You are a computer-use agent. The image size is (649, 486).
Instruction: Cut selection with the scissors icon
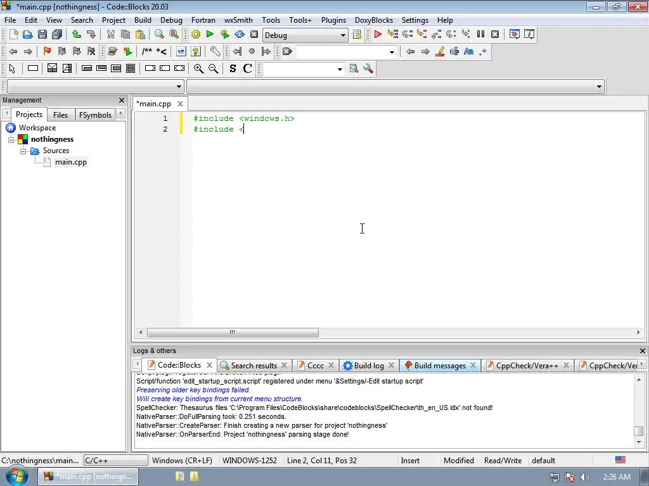tap(110, 34)
